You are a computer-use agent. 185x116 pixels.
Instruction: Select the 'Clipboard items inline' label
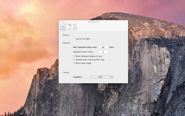[83, 52]
